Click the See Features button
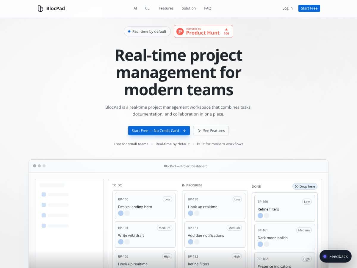The width and height of the screenshot is (357, 268). point(211,131)
